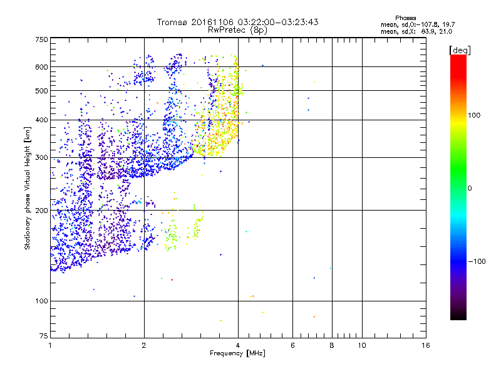Click the 'Phases' header text
501x376 pixels.
(405, 18)
